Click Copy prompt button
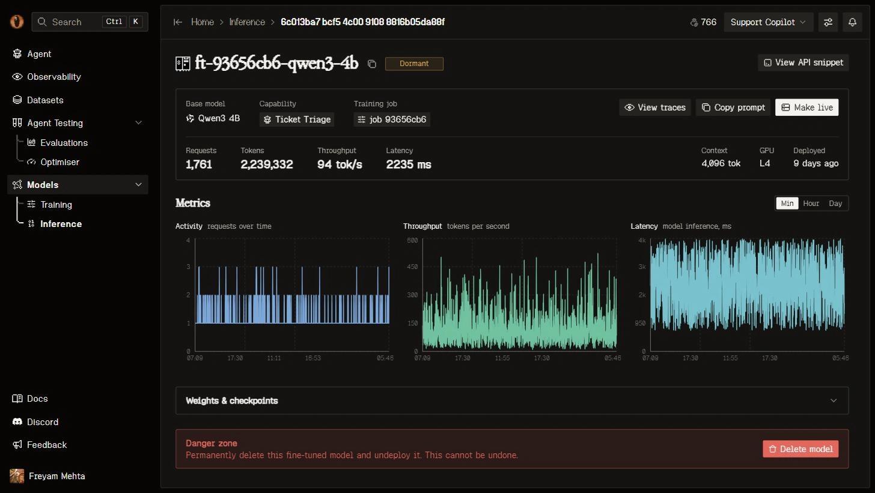 point(734,107)
